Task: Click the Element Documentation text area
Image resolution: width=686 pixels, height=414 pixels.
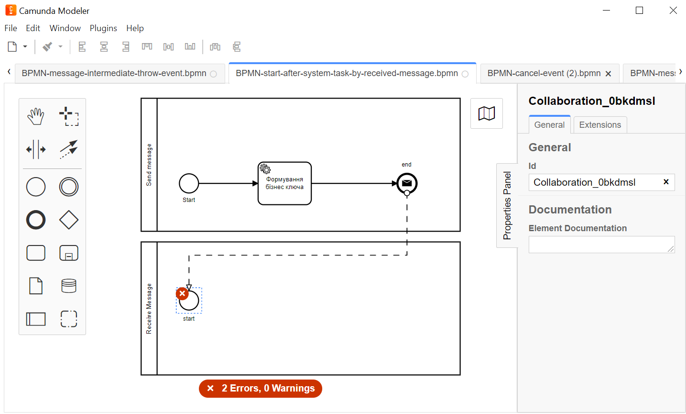Action: [x=601, y=244]
